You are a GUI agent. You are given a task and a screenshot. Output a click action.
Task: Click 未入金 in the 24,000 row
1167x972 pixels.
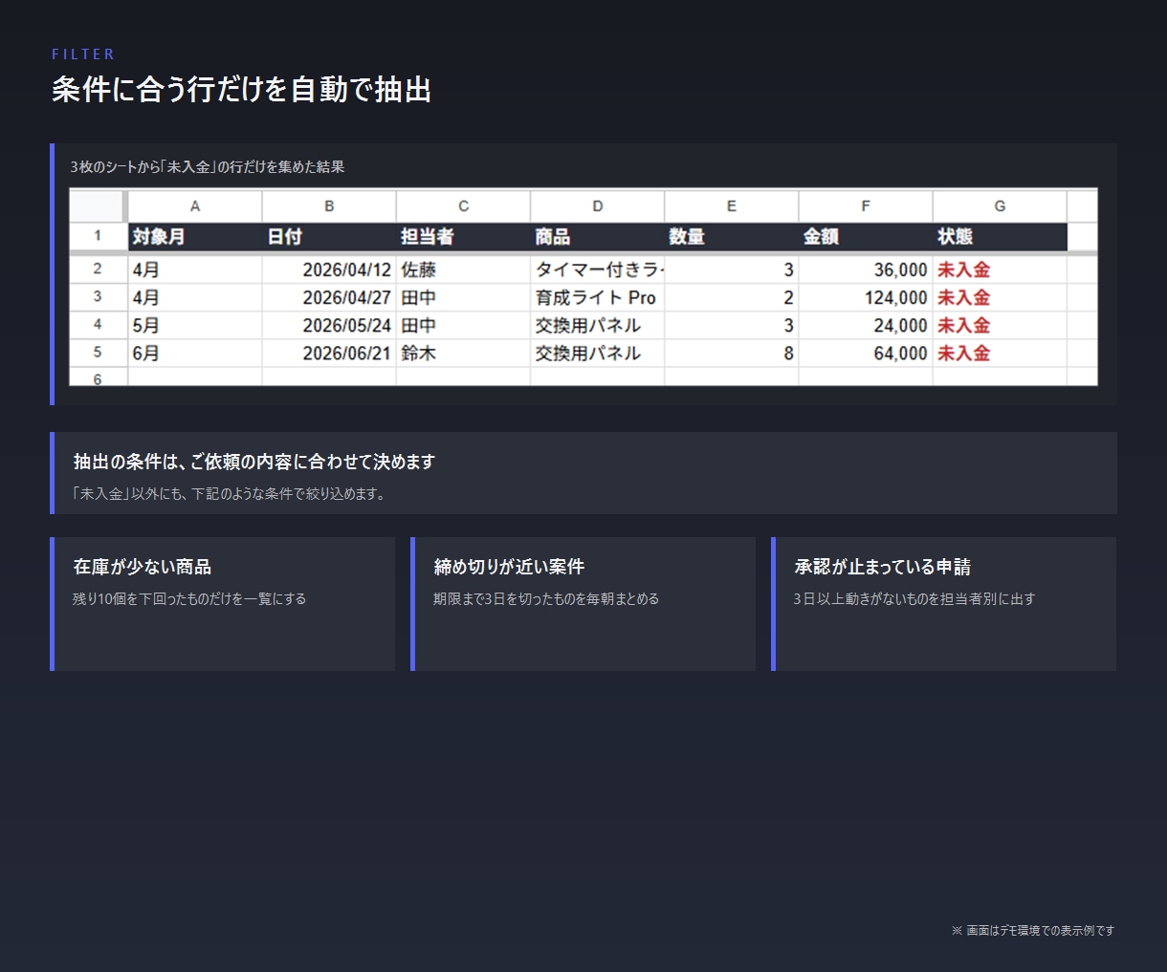[1000, 325]
